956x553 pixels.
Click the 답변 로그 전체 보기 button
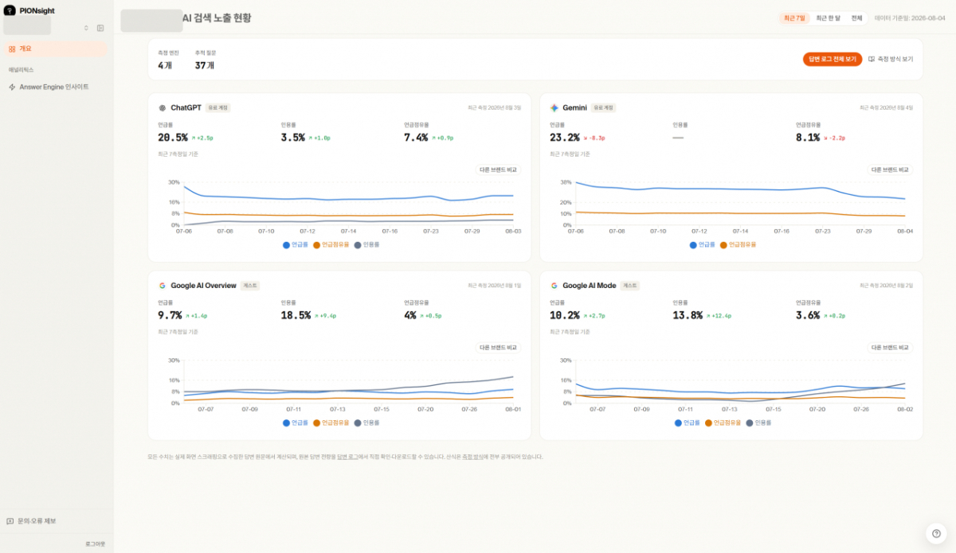click(x=833, y=59)
